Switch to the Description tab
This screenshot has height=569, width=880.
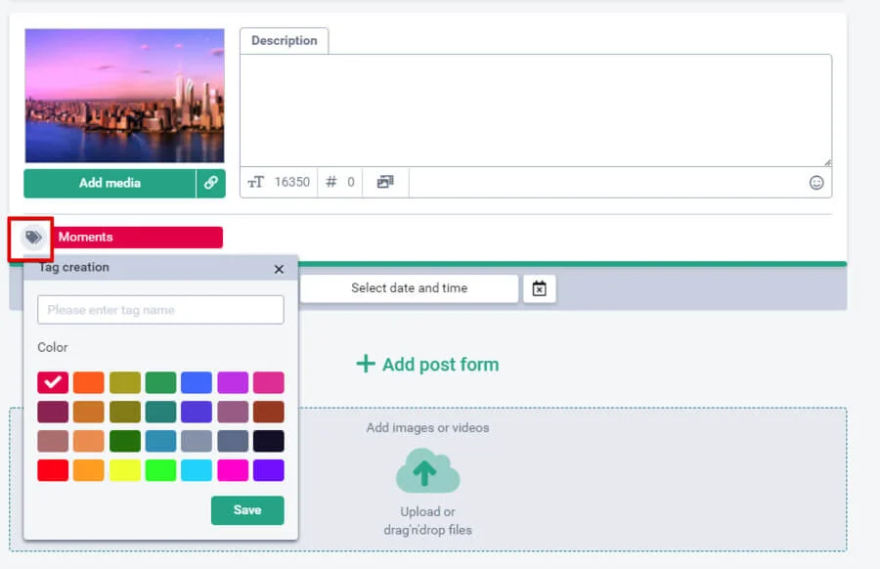point(284,41)
